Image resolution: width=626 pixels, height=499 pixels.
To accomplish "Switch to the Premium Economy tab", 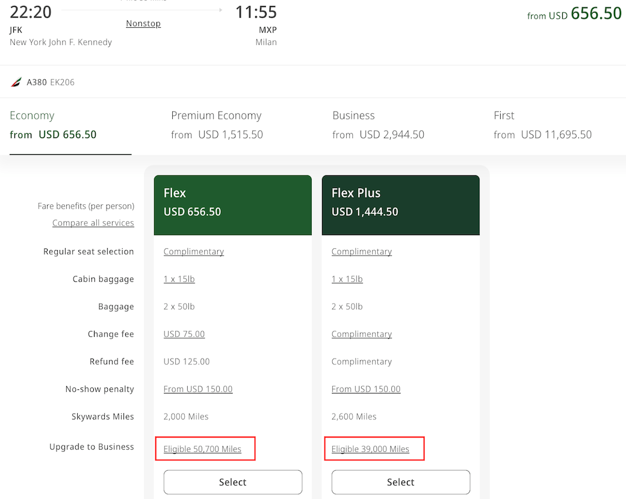I will [217, 125].
